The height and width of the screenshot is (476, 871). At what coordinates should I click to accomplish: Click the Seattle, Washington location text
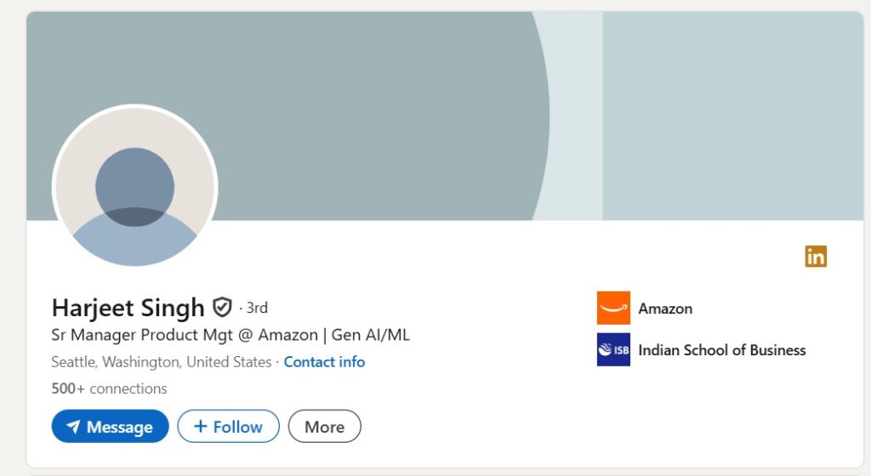pos(161,362)
